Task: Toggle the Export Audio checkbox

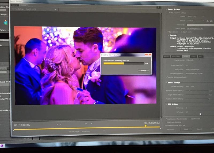Action: click(x=182, y=32)
